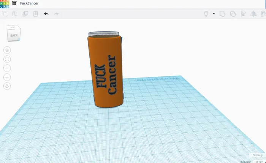266x163 pixels.
Task: Open the dropdown beside the lightbulb
Action: tap(214, 14)
